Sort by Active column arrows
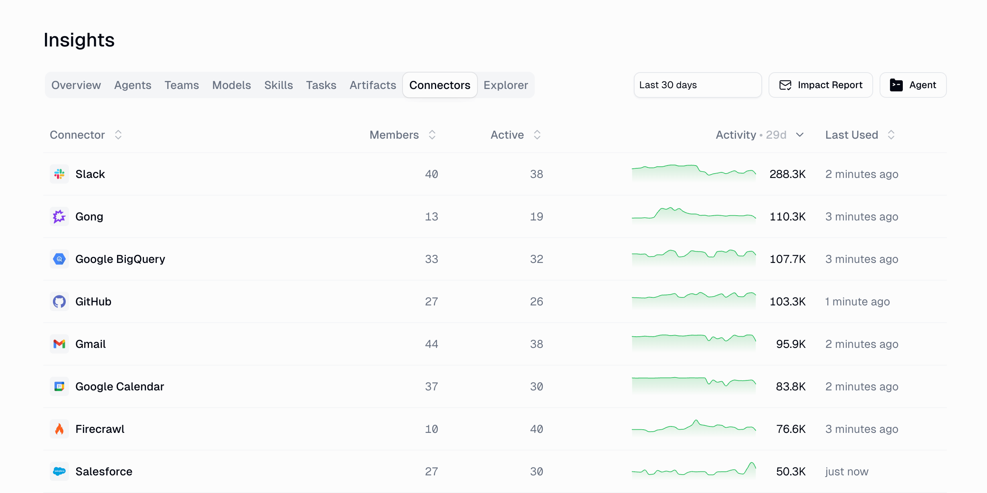Screen dimensions: 987x493 click(x=537, y=135)
